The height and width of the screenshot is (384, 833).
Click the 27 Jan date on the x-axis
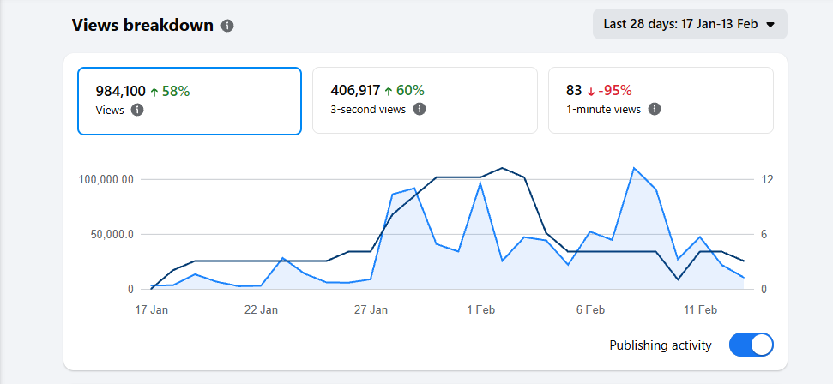371,309
